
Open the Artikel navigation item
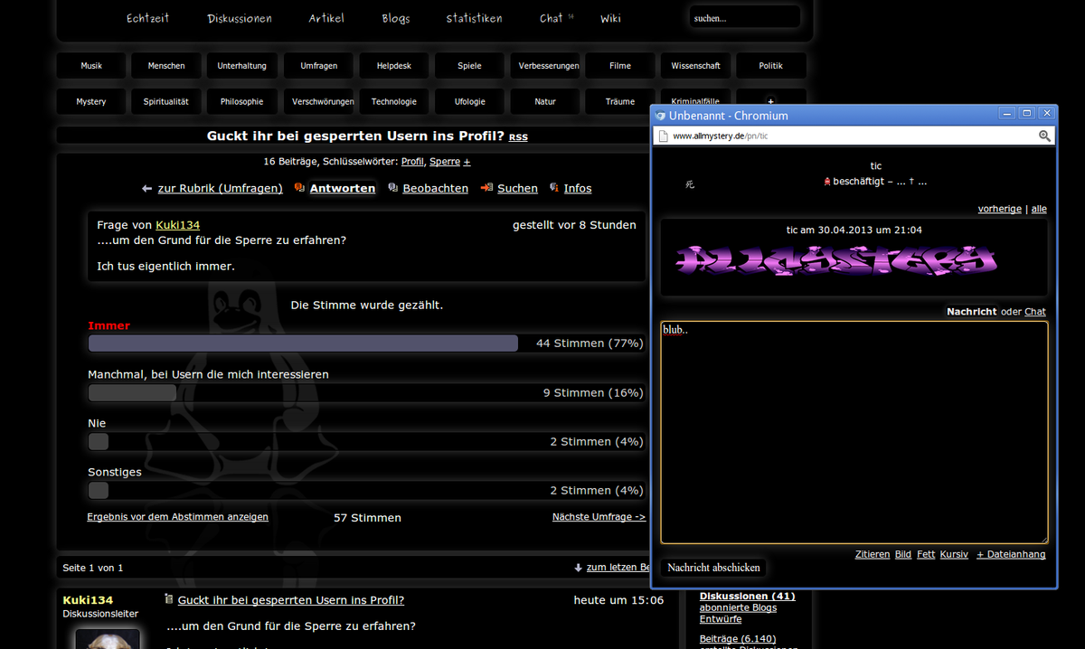click(326, 18)
